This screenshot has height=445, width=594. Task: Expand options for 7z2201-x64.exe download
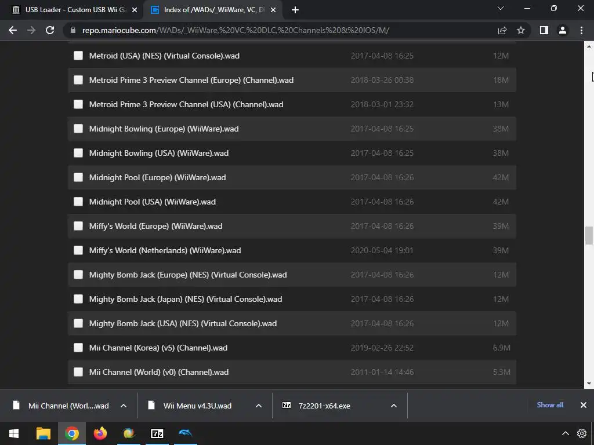[394, 406]
